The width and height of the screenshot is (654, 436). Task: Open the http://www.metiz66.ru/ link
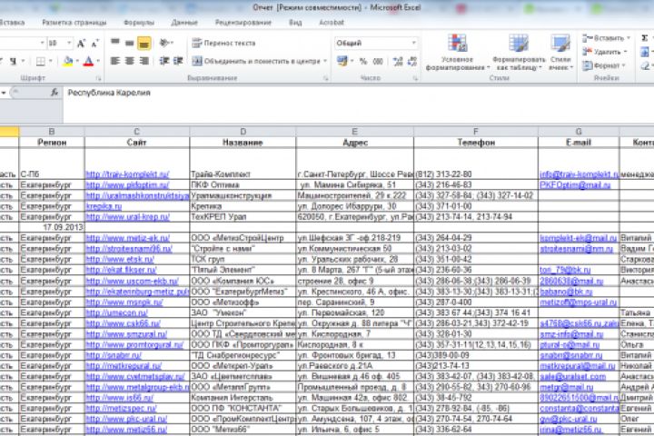click(126, 429)
